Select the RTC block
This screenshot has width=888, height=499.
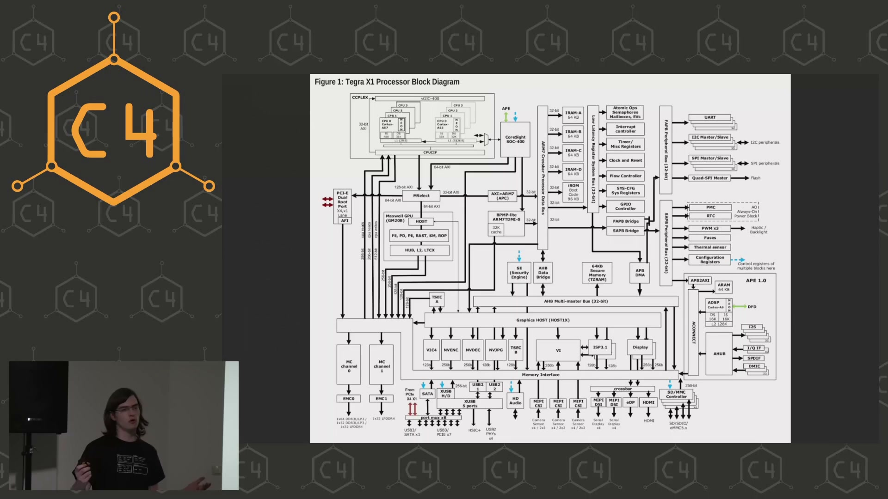pos(710,216)
